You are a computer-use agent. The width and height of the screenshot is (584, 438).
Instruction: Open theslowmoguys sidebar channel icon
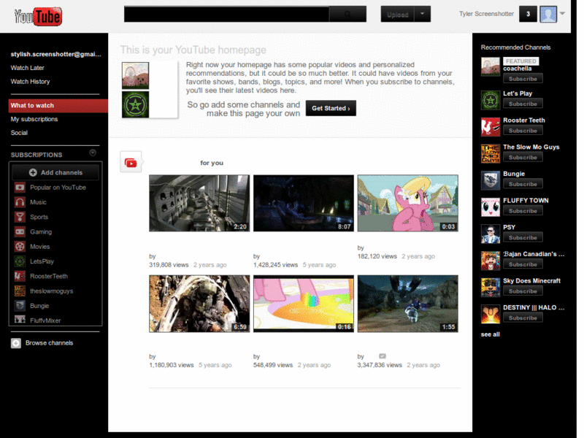[20, 291]
